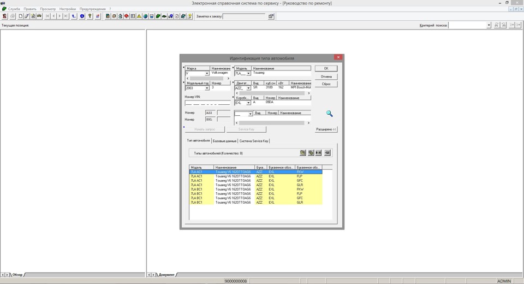Open the Коробка dropdown showing EXL
The image size is (524, 284).
(x=248, y=103)
